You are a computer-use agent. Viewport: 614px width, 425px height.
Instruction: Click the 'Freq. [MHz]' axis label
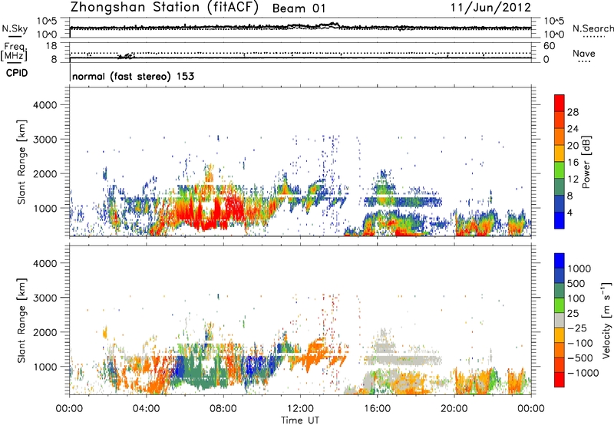coord(14,52)
